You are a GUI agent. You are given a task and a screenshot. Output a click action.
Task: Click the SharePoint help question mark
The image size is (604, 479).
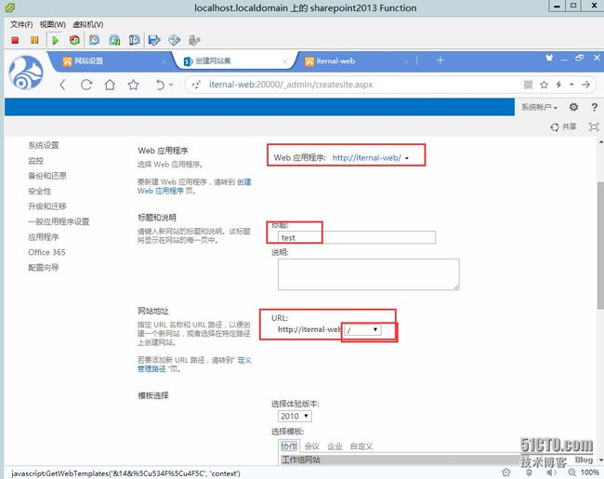pos(595,107)
